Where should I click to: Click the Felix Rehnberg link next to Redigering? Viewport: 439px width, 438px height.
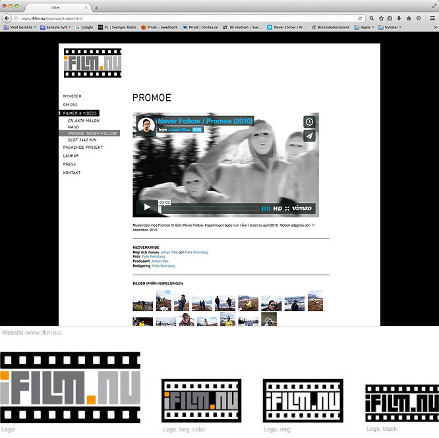[163, 265]
